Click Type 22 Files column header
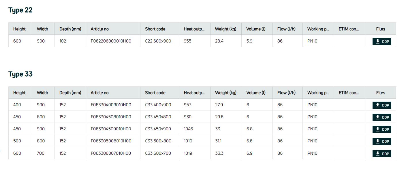 tap(380, 29)
